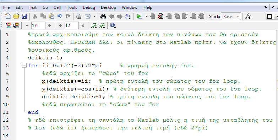Click the 1.1 multiply factor field
The height and width of the screenshot is (140, 278).
tap(72, 25)
